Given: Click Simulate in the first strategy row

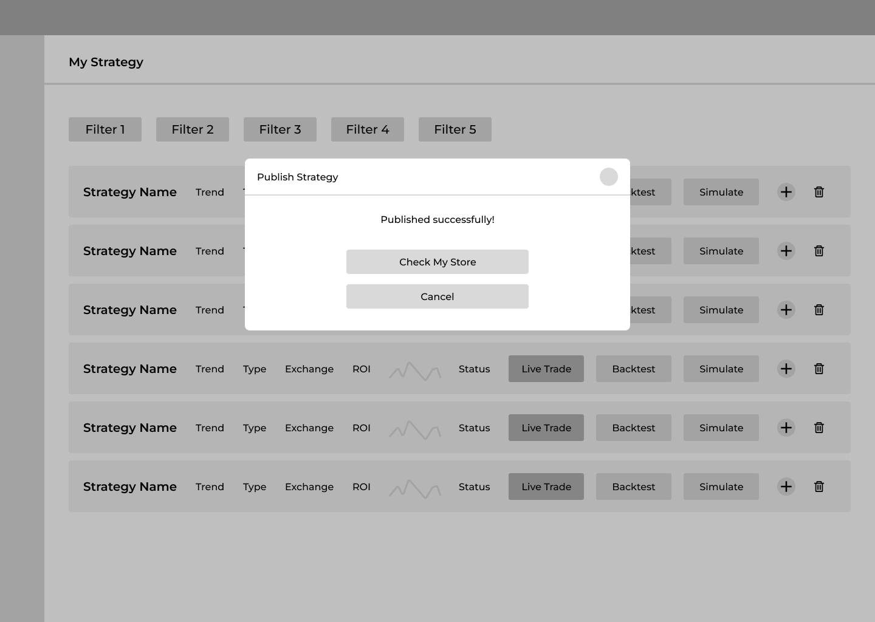Looking at the screenshot, I should pos(721,192).
